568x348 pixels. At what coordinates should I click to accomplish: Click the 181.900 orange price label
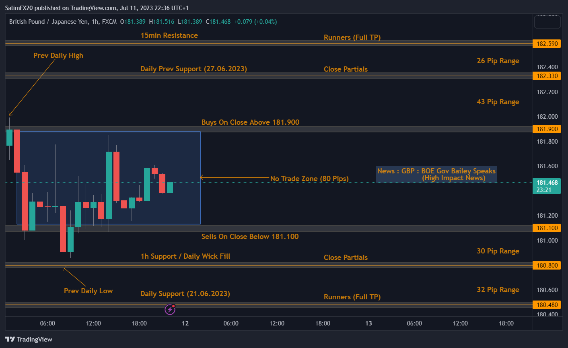(547, 129)
